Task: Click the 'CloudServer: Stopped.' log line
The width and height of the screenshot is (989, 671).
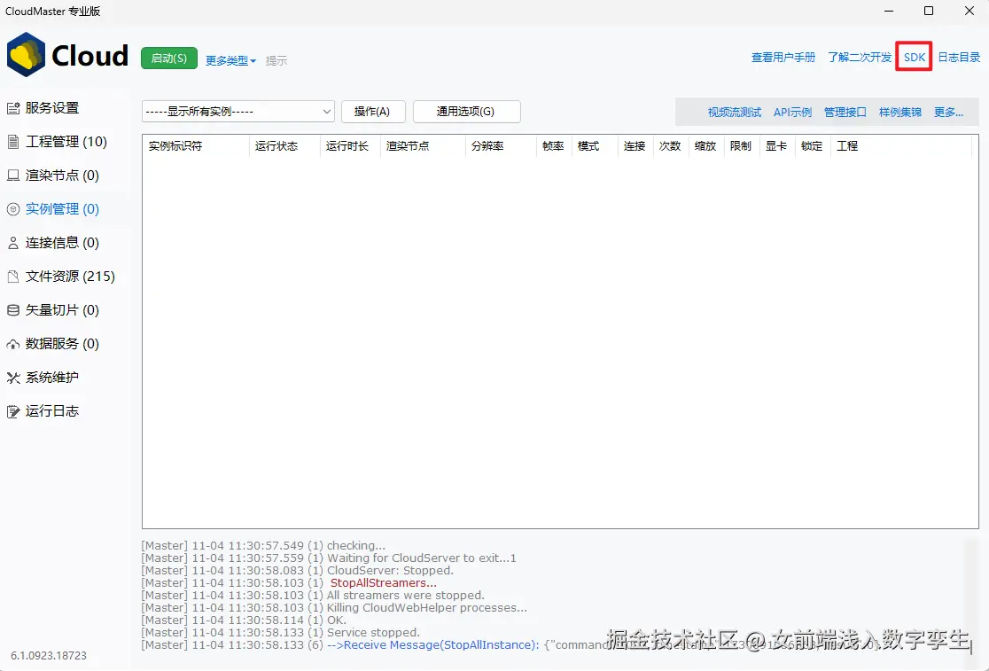Action: 297,570
